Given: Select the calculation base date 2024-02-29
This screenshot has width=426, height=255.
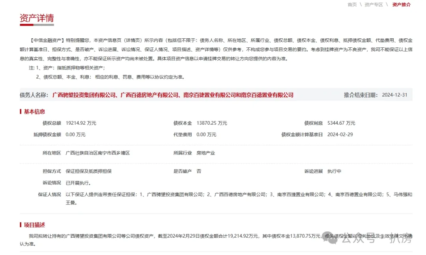Looking at the screenshot, I should click(340, 135).
